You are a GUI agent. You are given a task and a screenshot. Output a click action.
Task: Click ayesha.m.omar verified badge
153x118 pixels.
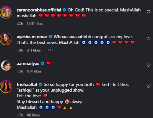(x=50, y=37)
